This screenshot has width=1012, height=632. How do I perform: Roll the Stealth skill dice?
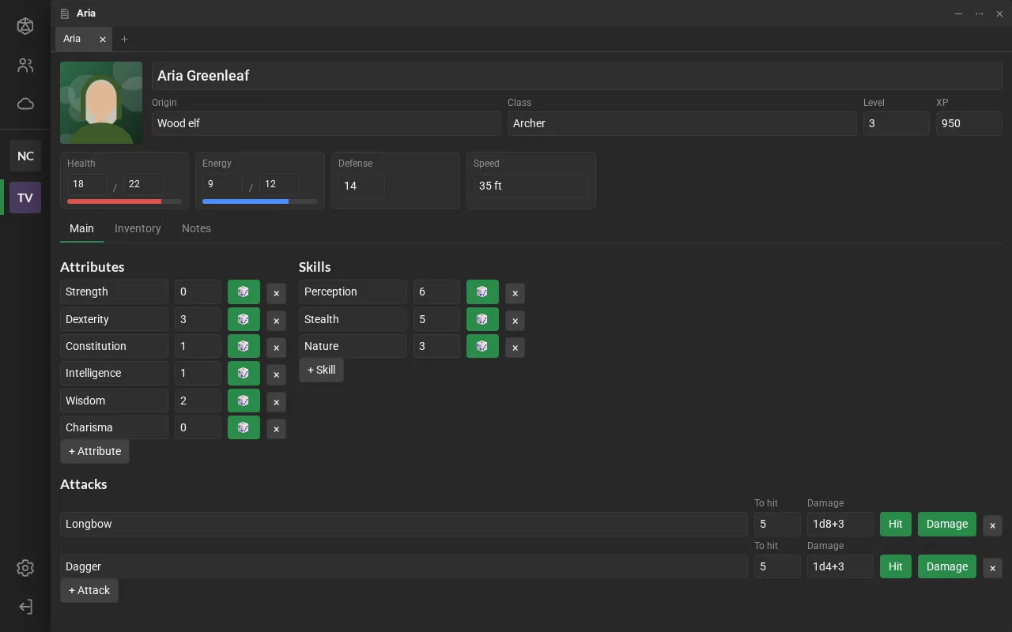click(x=482, y=319)
